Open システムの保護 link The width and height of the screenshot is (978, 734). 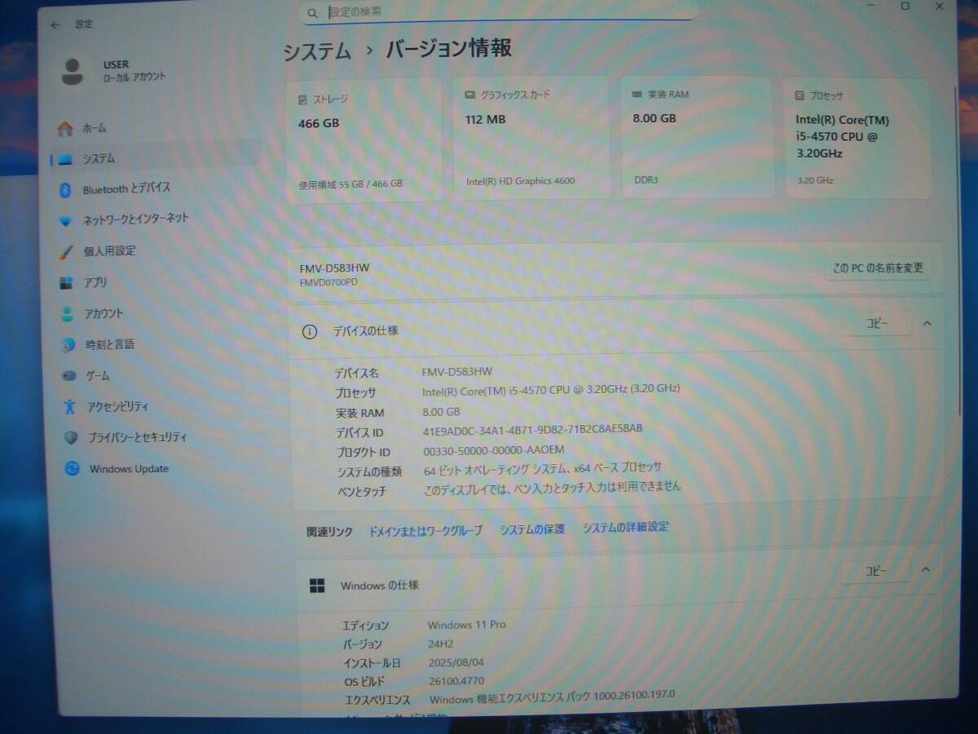click(532, 529)
